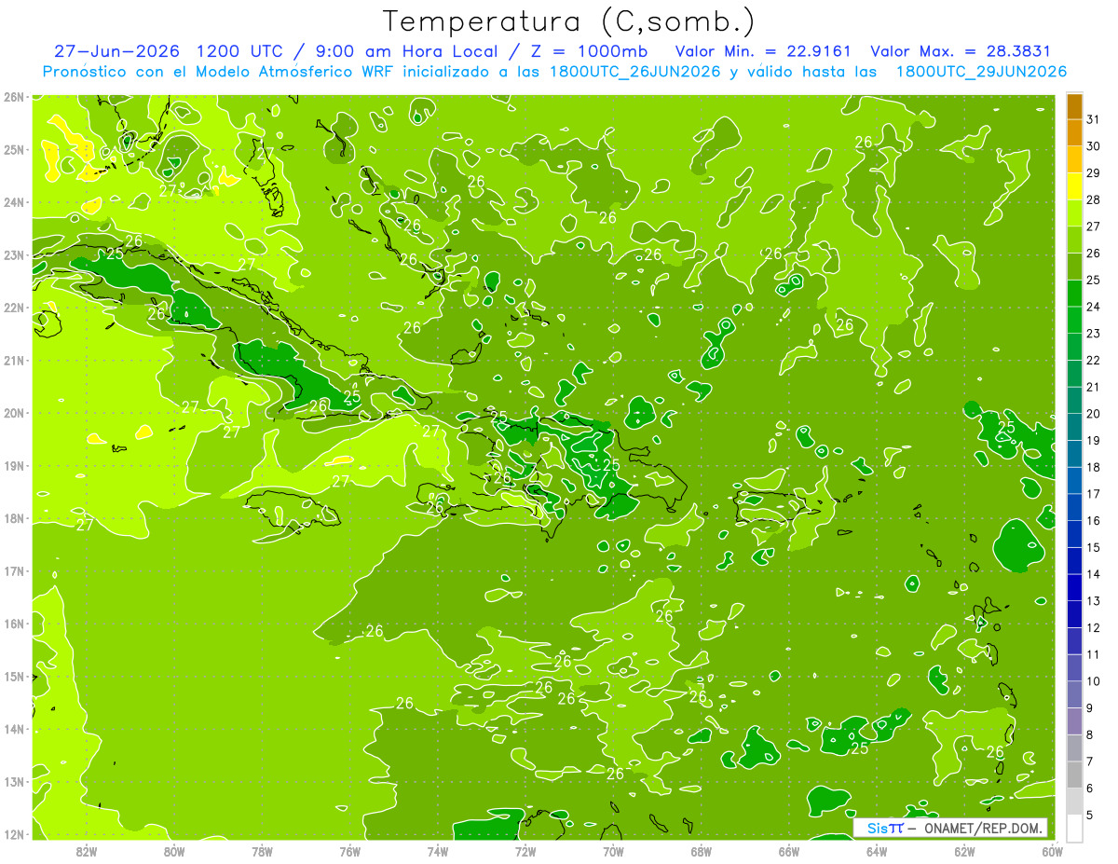
Task: Click the title 'Temperatura (C,somb.)'
Action: (568, 22)
